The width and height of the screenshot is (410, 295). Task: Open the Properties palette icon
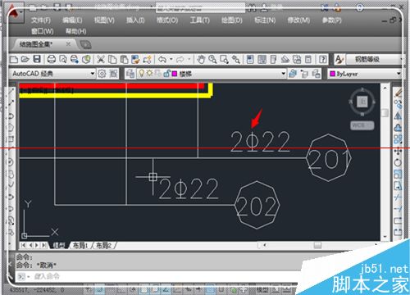click(250, 59)
